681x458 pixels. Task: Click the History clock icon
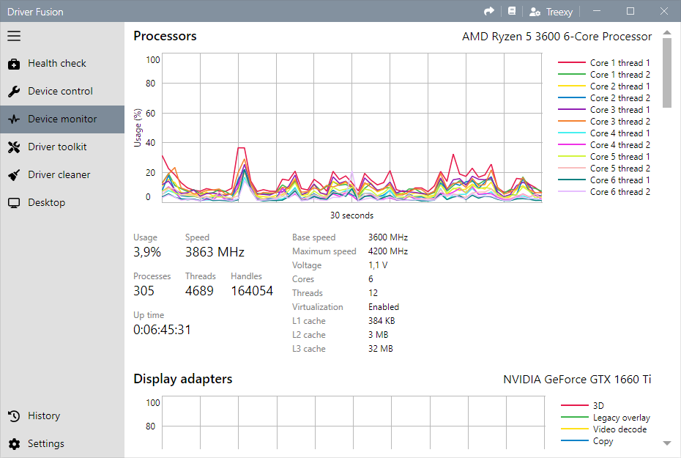point(14,416)
